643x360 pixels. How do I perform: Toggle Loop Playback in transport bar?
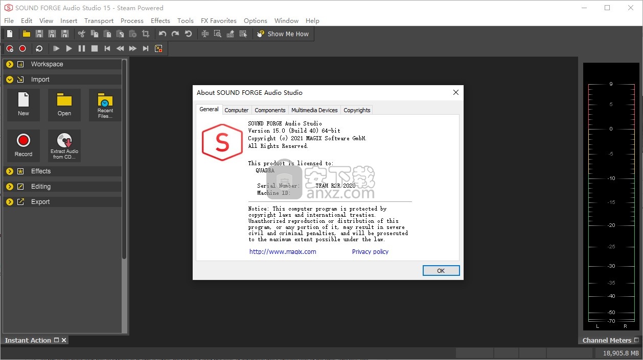pyautogui.click(x=39, y=48)
